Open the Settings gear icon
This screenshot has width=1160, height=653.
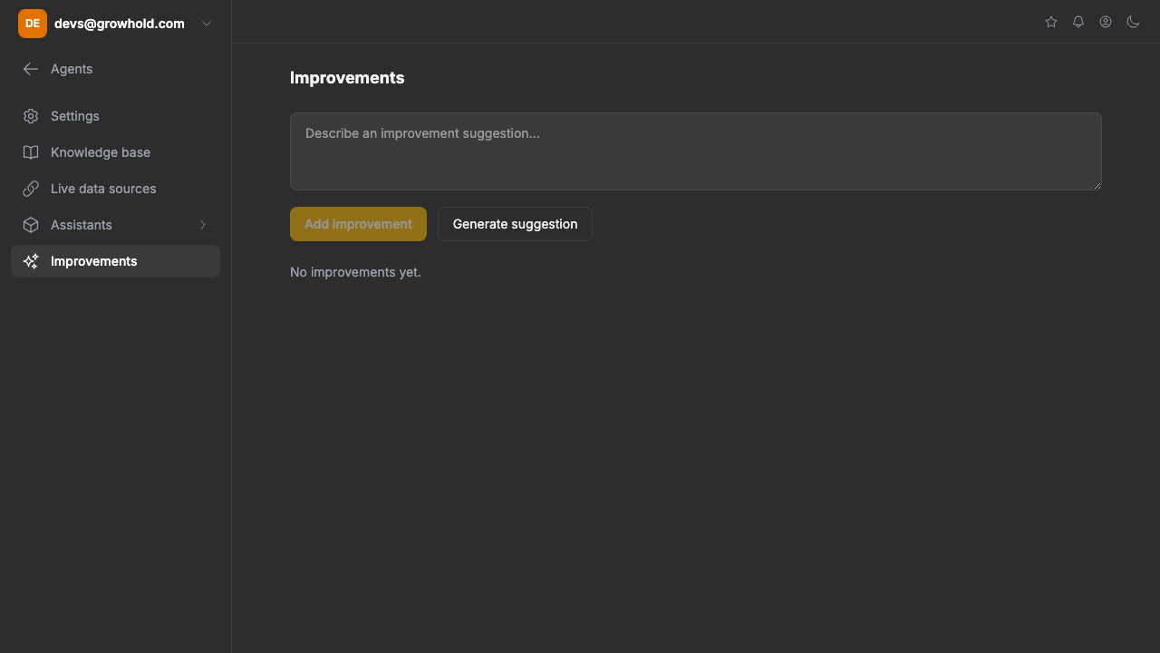[x=31, y=116]
